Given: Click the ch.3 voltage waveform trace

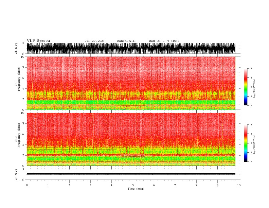Looking at the screenshot, I should (x=131, y=174).
